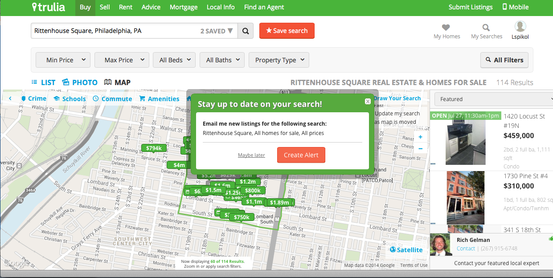This screenshot has height=278, width=553.
Task: Click the $794k map price marker
Action: [x=154, y=148]
